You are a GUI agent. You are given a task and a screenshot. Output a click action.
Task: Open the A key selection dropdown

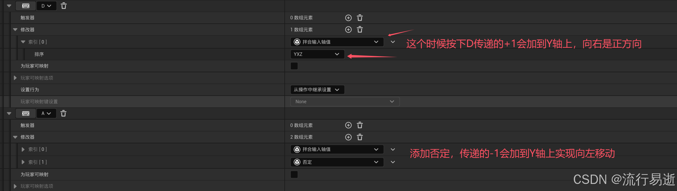click(46, 113)
